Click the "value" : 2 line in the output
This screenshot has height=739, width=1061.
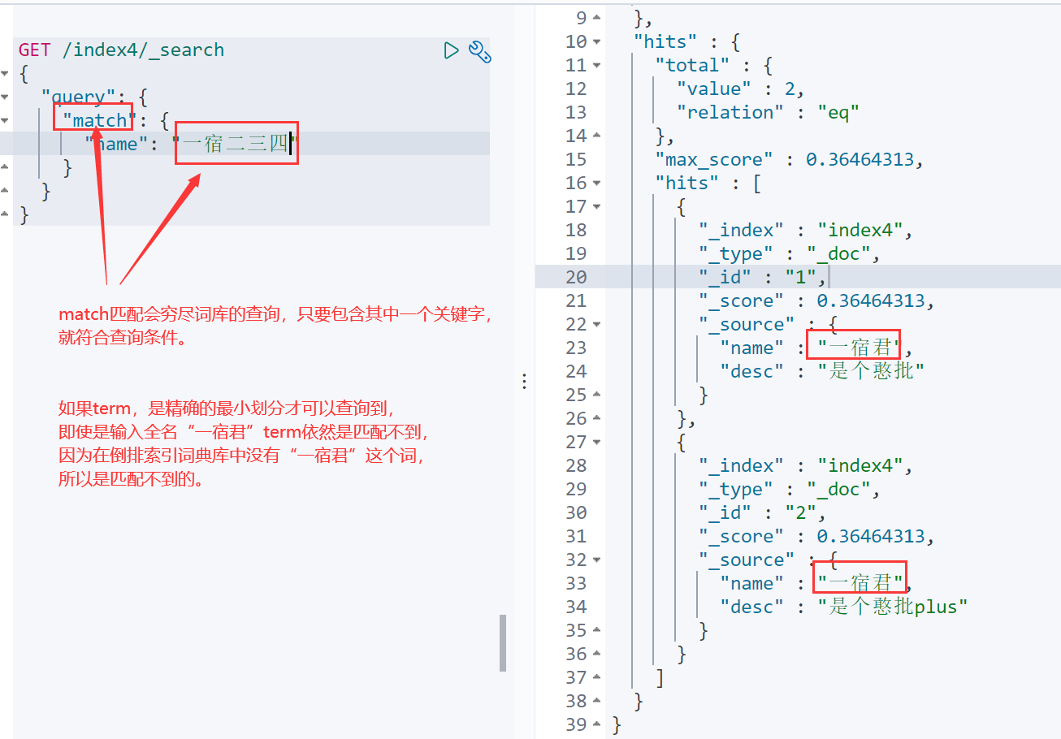pyautogui.click(x=740, y=89)
